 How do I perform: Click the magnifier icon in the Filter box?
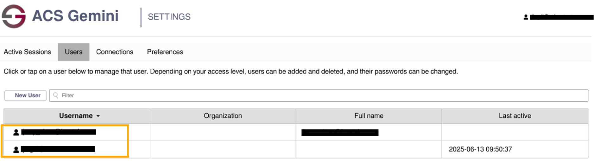coord(56,95)
